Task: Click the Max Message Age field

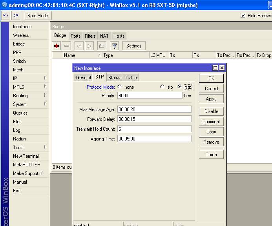Action: [154, 109]
